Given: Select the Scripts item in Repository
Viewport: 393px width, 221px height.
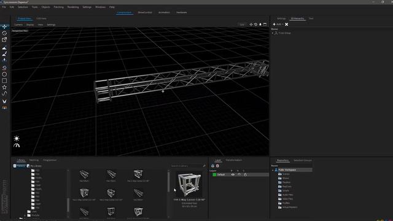Looking at the screenshot, I should (286, 191).
